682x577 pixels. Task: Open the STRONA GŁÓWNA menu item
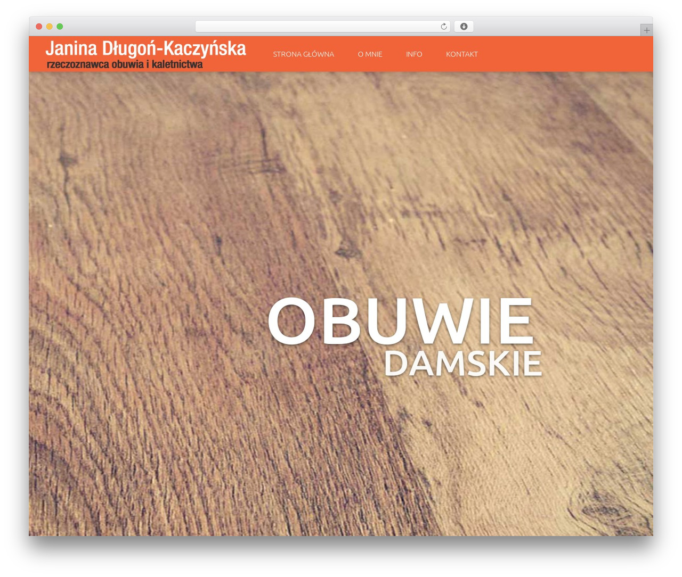tap(303, 54)
